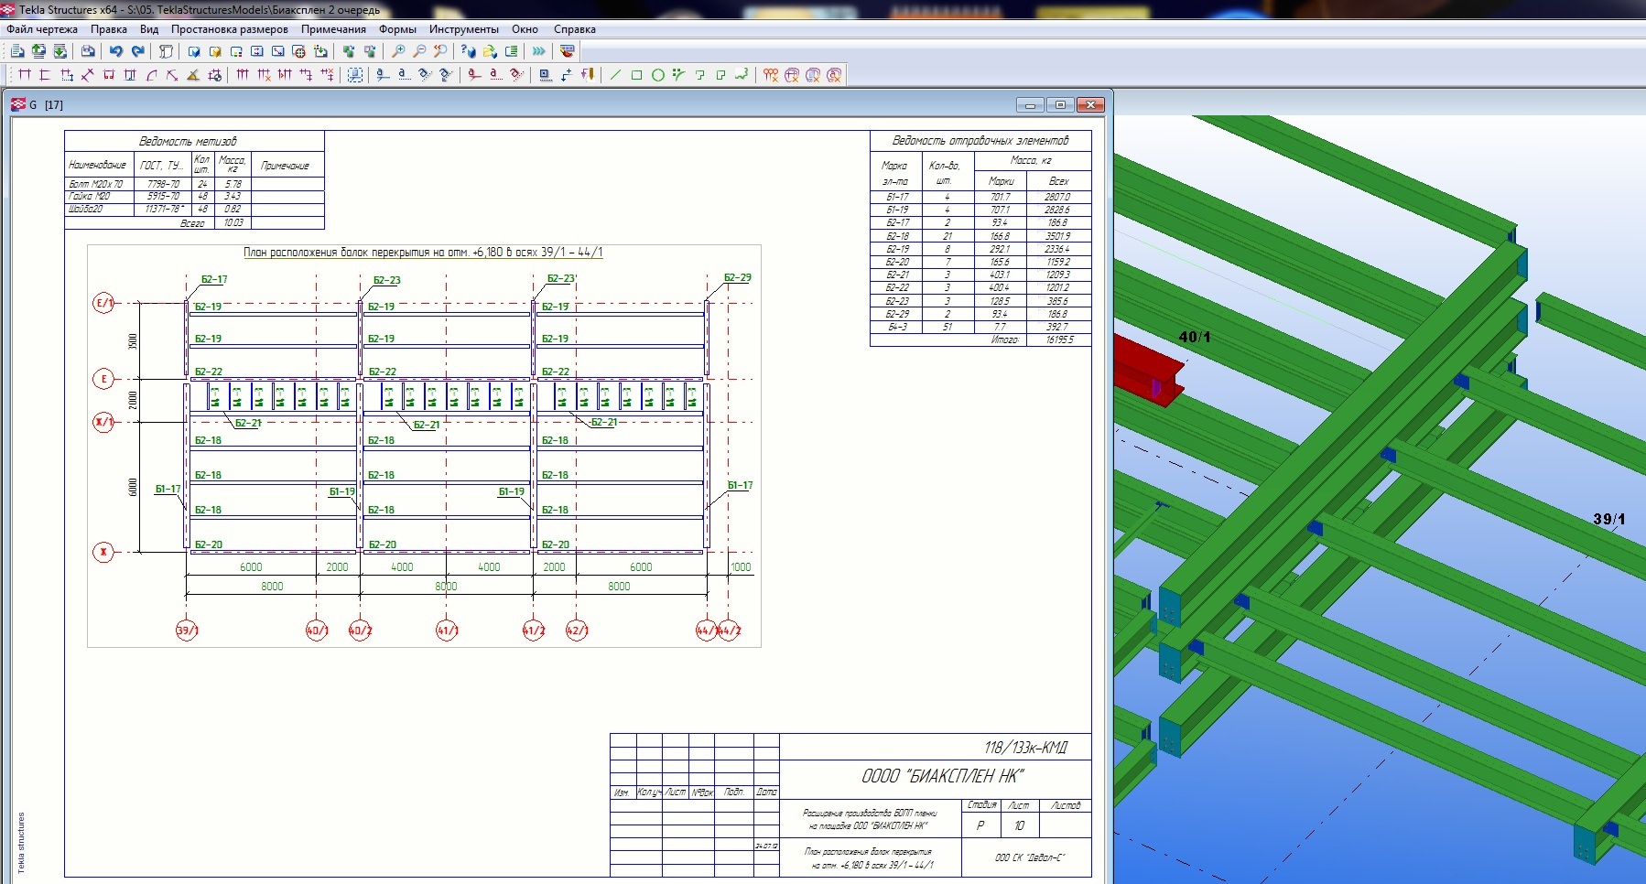The width and height of the screenshot is (1646, 884).
Task: Pick the green Rectangle drawing tool
Action: pyautogui.click(x=636, y=75)
